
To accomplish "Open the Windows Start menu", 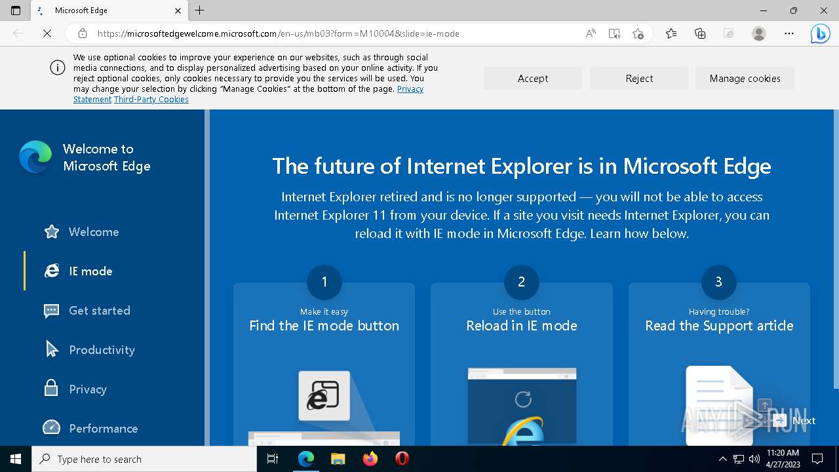I will (x=16, y=459).
